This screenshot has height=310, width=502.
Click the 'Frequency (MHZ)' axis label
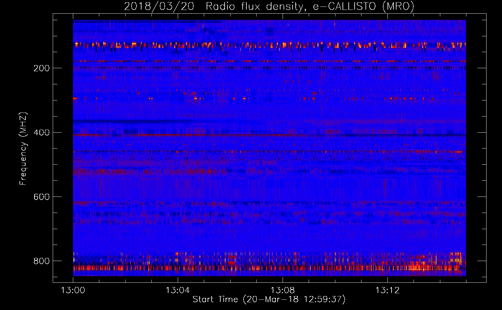coord(23,148)
